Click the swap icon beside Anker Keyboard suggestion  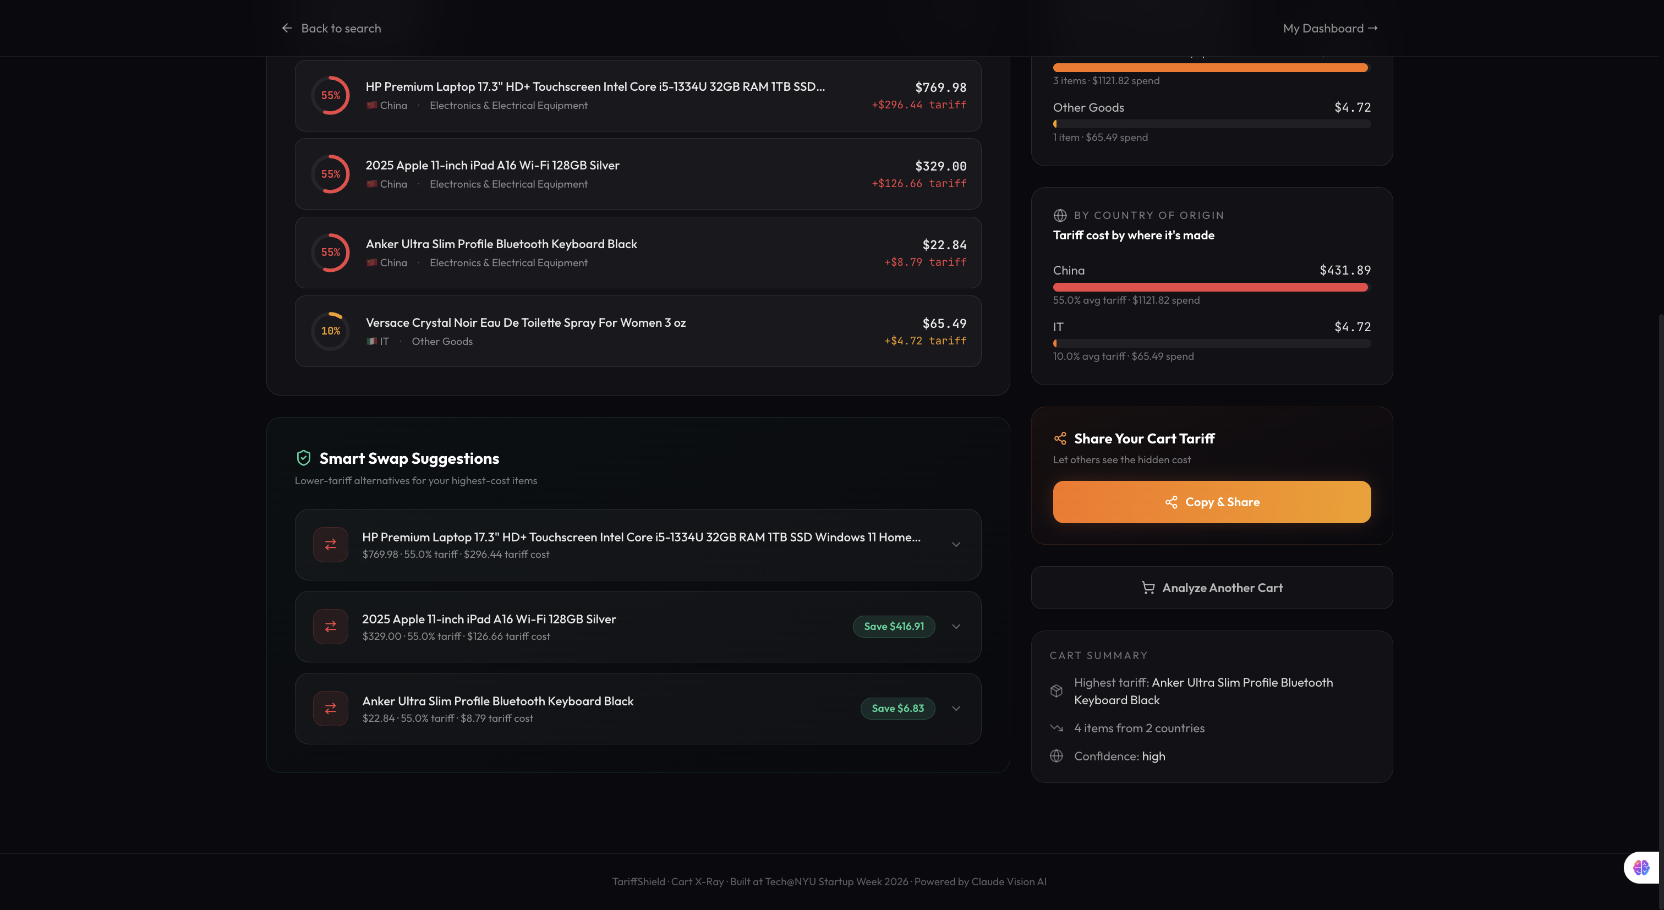330,709
